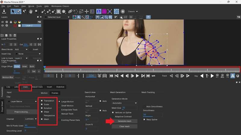Click the add keyframe key icon
Image resolution: width=241 pixels, height=135 pixels.
click(207, 76)
